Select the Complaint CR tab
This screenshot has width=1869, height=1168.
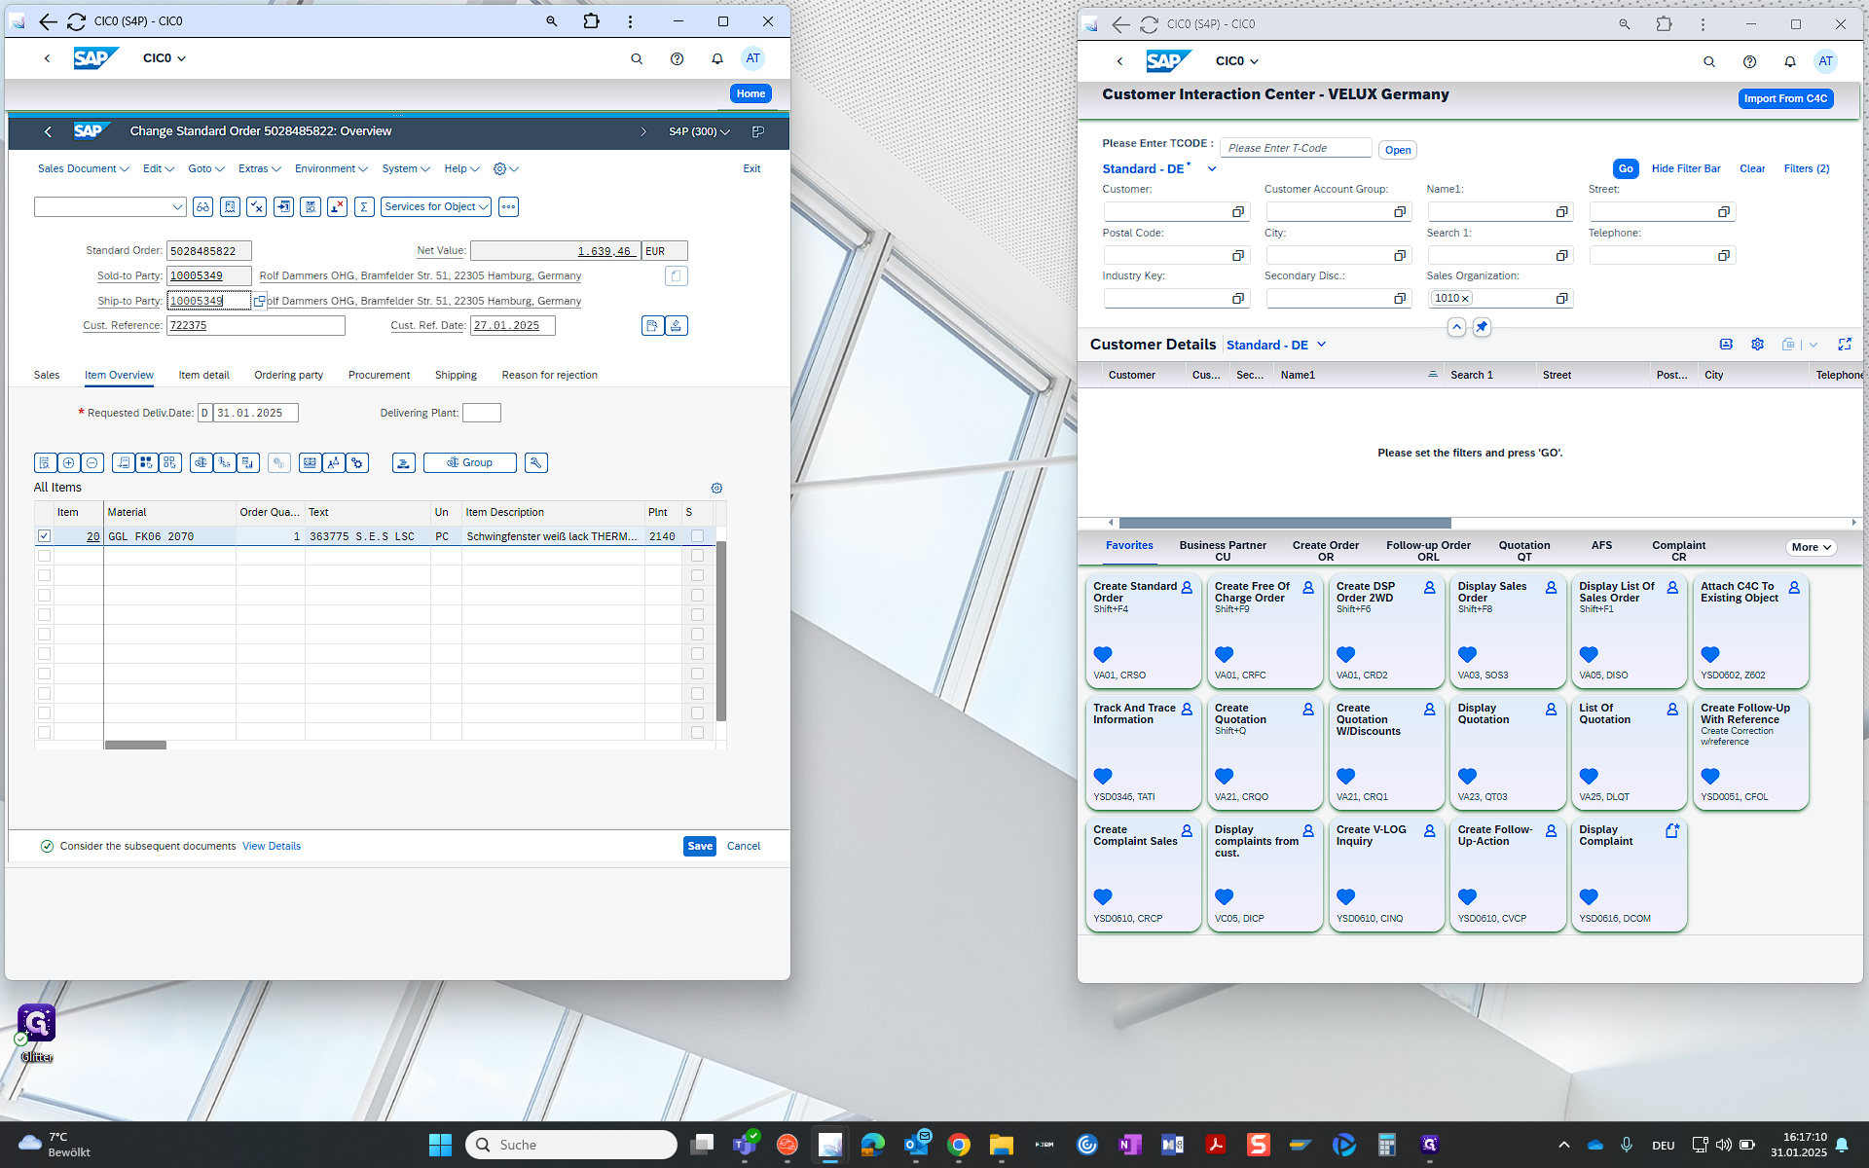click(x=1678, y=551)
